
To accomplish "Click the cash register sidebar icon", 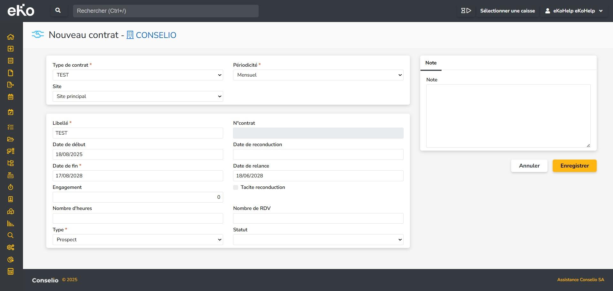I will [x=11, y=175].
